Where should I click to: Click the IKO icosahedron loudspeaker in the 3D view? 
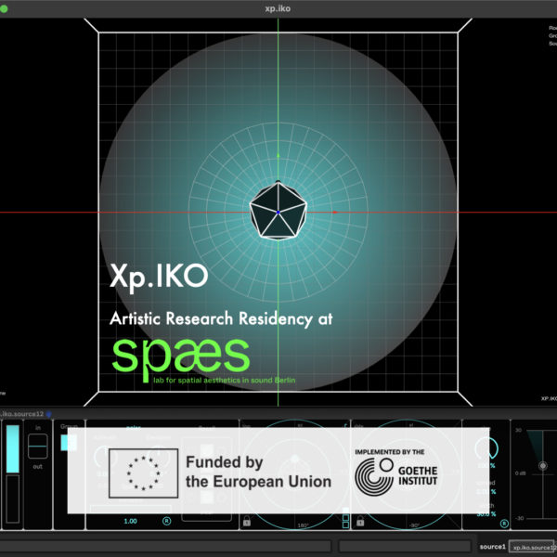pyautogui.click(x=278, y=210)
